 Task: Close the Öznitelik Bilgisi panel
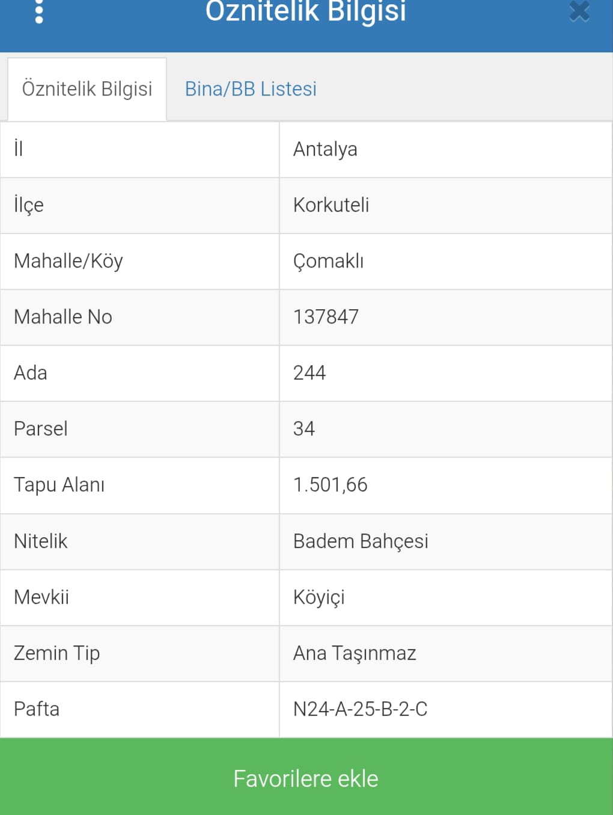click(579, 11)
